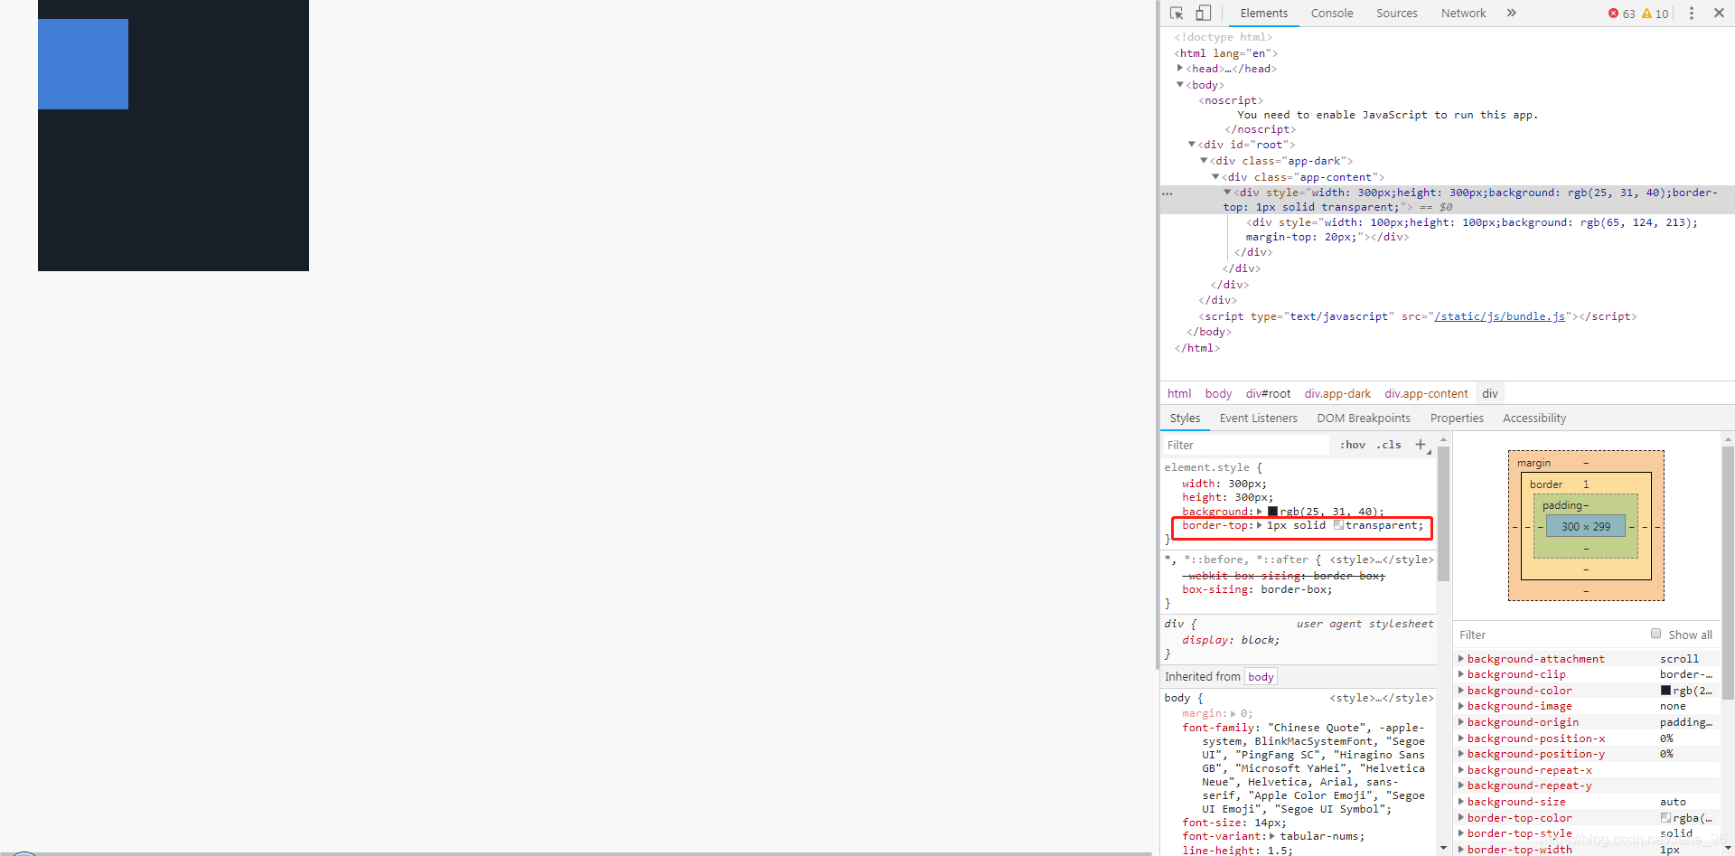The image size is (1735, 856).
Task: Collapse the body element node
Action: (1179, 84)
